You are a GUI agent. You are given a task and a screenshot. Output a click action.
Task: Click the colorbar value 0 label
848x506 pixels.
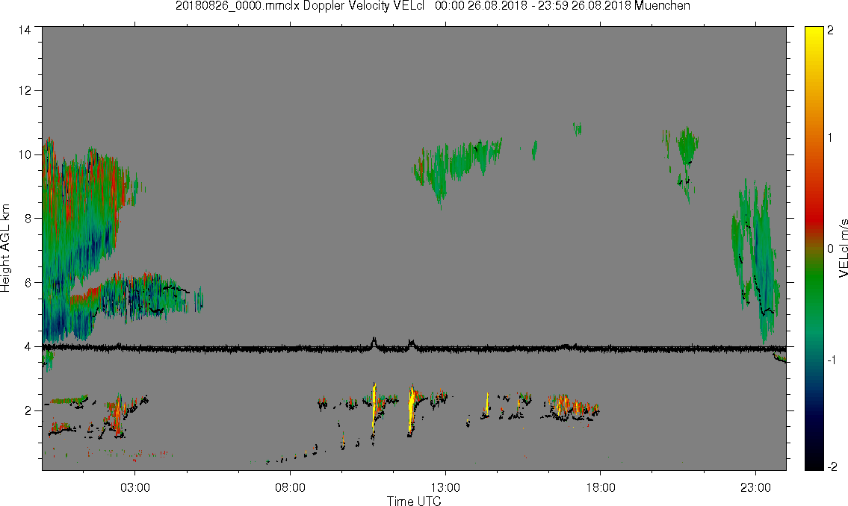pyautogui.click(x=830, y=249)
